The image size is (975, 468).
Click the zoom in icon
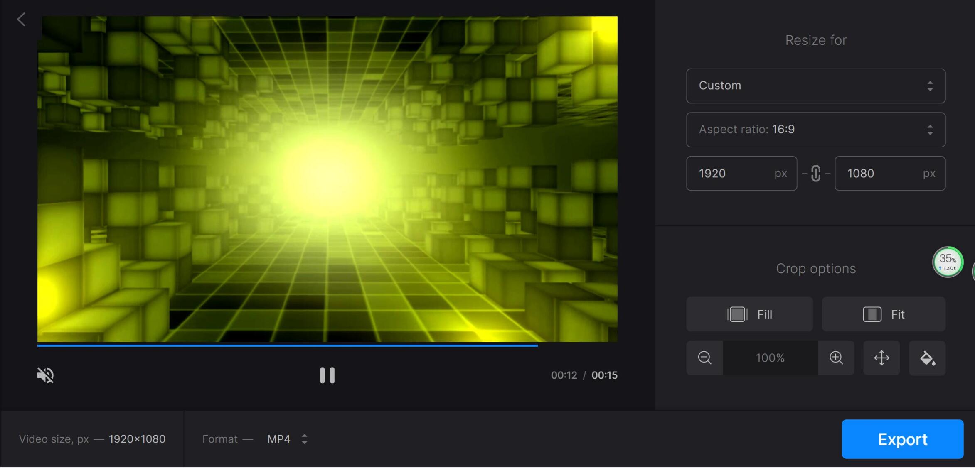pyautogui.click(x=836, y=358)
